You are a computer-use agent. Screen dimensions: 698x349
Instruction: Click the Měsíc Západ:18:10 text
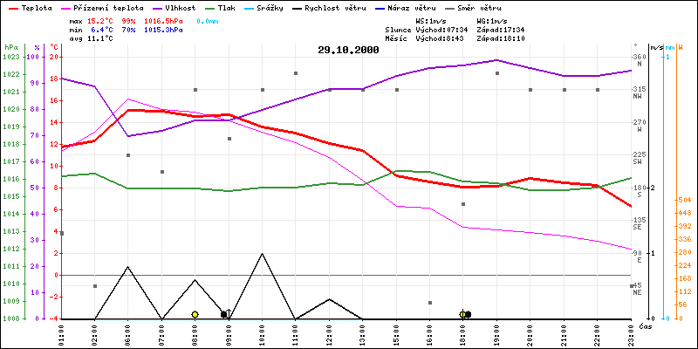tap(501, 38)
